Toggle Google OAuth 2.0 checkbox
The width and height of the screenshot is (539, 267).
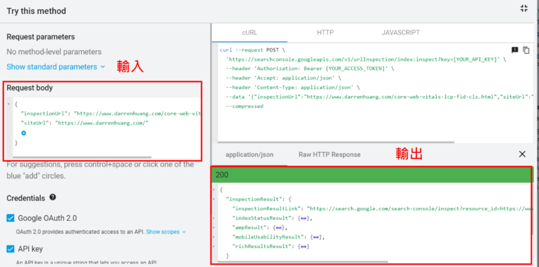(11, 218)
